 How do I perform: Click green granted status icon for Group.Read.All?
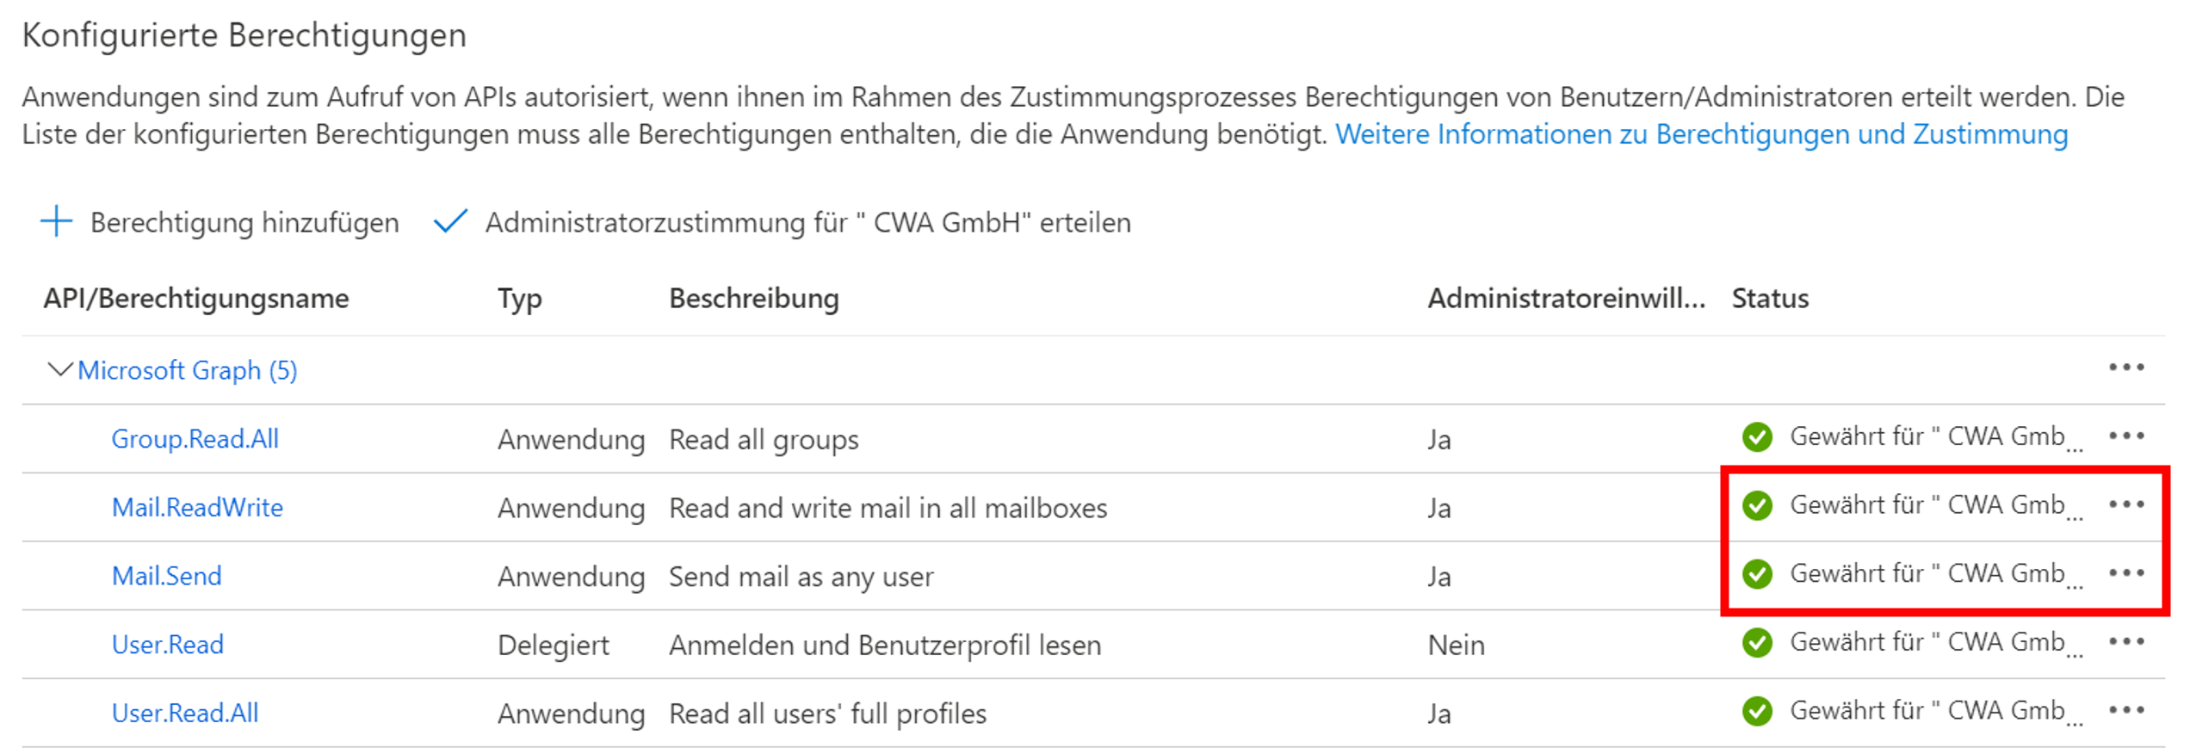(x=1756, y=437)
